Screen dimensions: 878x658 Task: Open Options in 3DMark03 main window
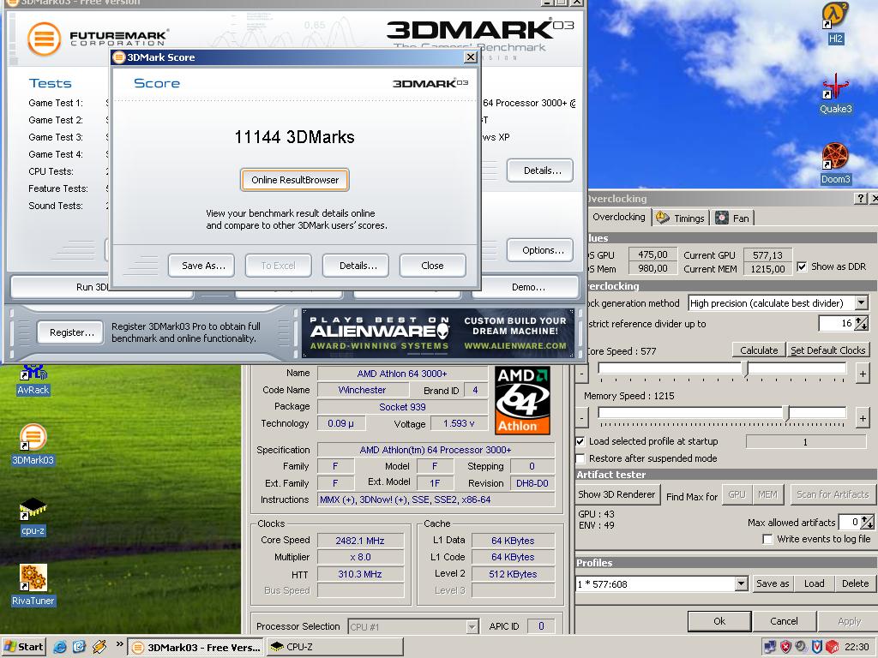(540, 250)
